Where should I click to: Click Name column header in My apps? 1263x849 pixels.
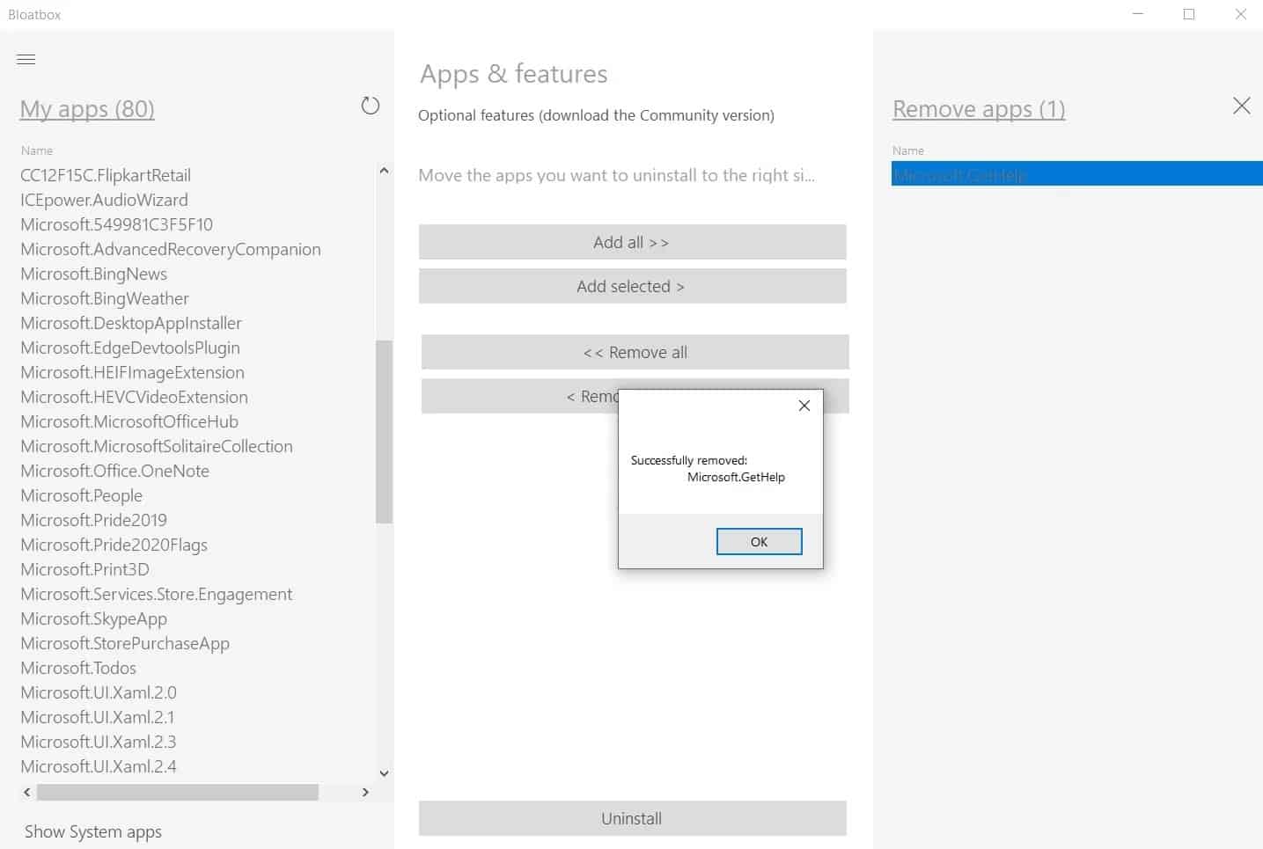pos(37,150)
